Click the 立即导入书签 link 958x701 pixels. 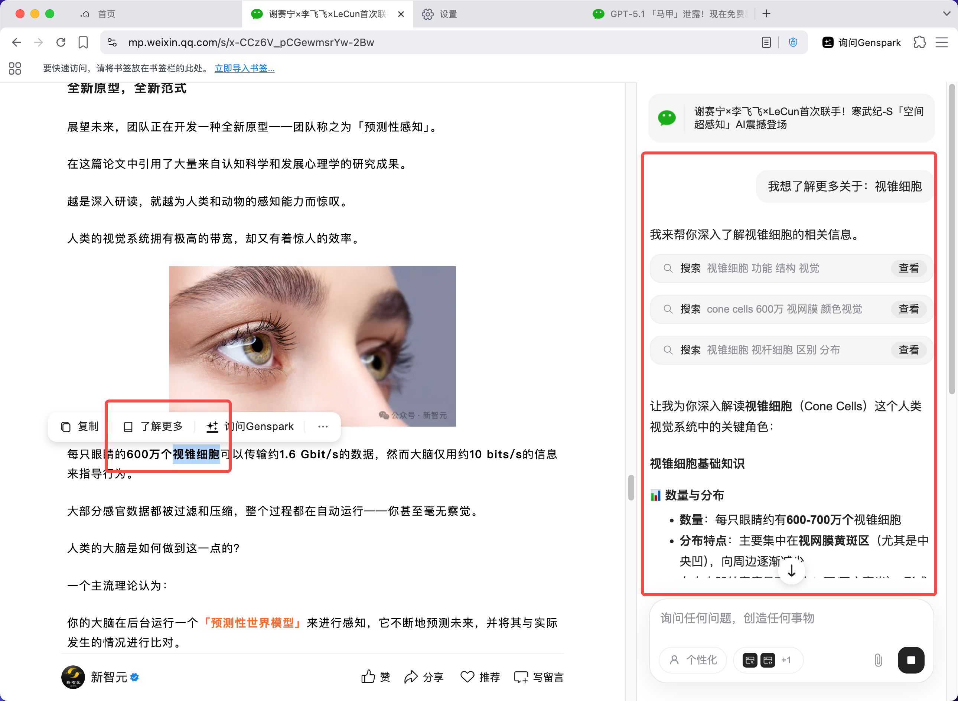pos(245,68)
